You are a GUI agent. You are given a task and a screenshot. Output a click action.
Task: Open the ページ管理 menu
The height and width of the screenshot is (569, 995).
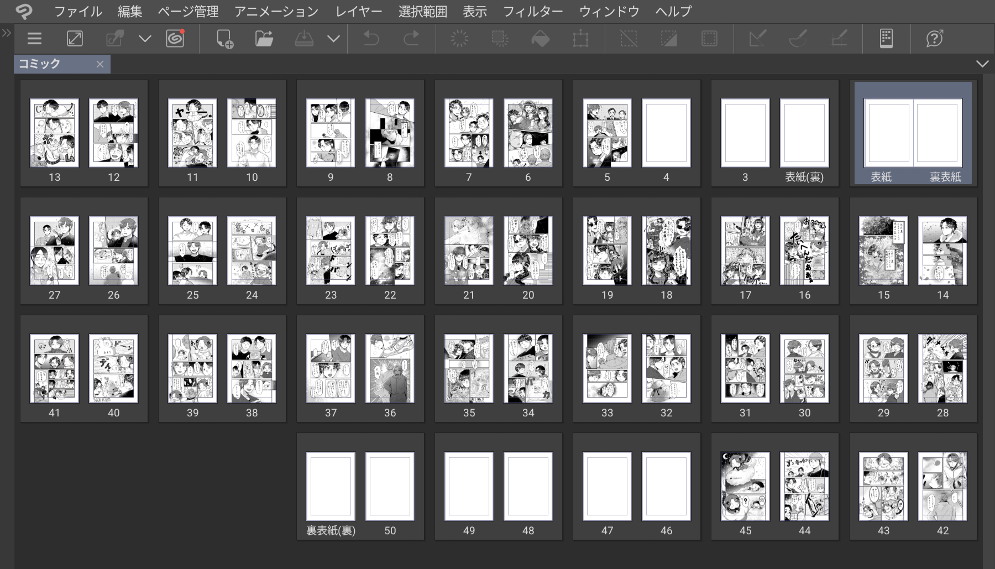pos(188,11)
